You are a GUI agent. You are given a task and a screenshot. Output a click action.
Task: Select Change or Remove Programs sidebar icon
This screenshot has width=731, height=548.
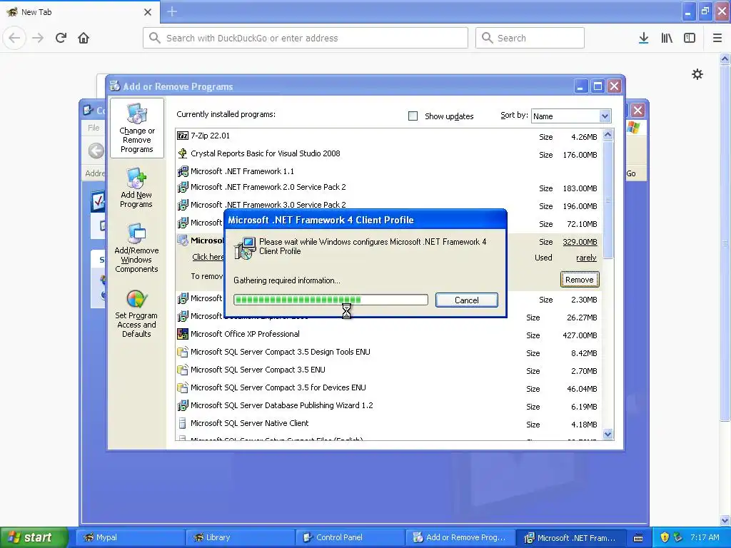[136, 128]
